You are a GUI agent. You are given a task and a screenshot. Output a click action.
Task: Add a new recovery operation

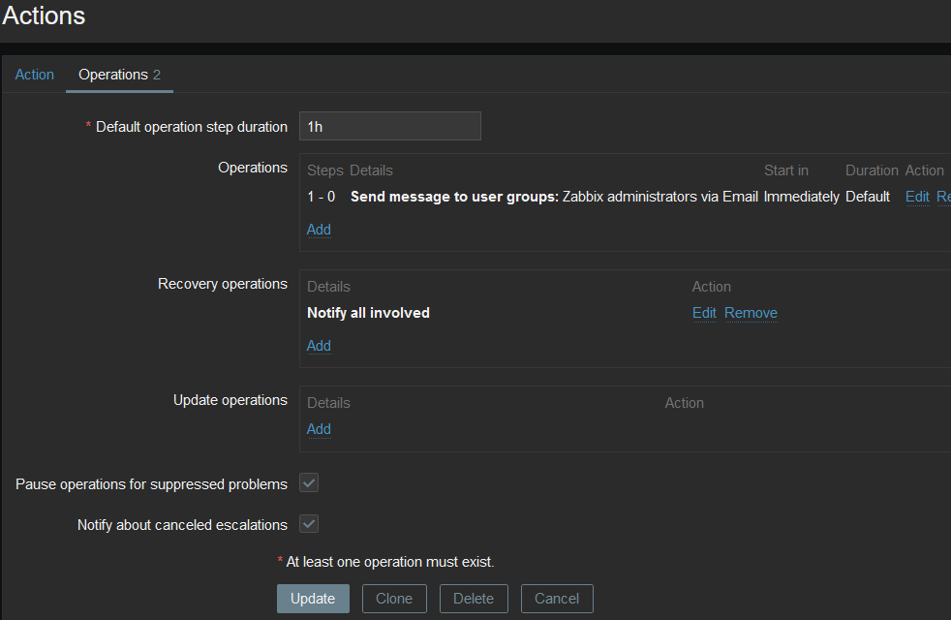pyautogui.click(x=319, y=346)
